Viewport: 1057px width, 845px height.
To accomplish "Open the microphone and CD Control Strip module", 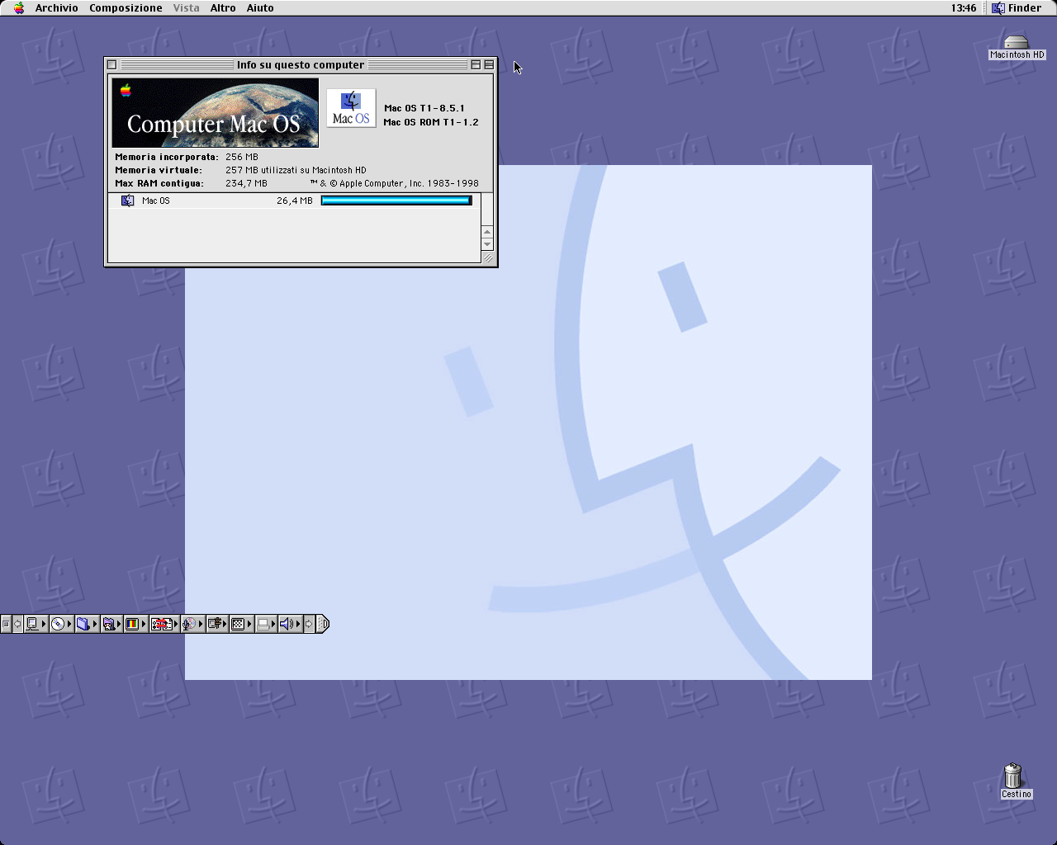I will tap(192, 624).
